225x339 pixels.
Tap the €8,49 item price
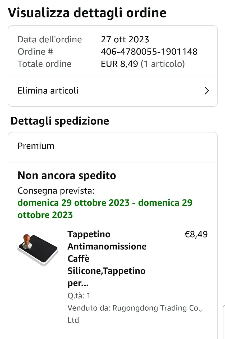coord(196,234)
